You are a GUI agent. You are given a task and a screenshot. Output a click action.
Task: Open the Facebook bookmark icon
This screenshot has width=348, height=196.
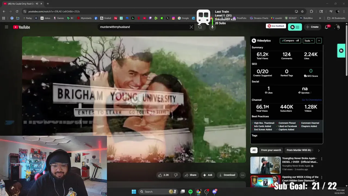pyautogui.click(x=96, y=18)
